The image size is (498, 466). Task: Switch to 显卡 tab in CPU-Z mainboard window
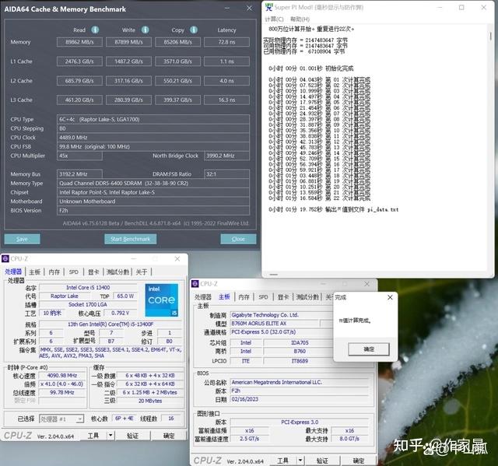point(283,297)
